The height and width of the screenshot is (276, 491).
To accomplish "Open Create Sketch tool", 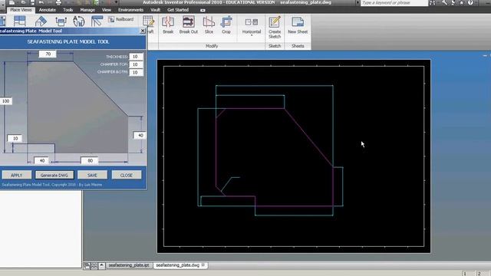I will pyautogui.click(x=275, y=28).
